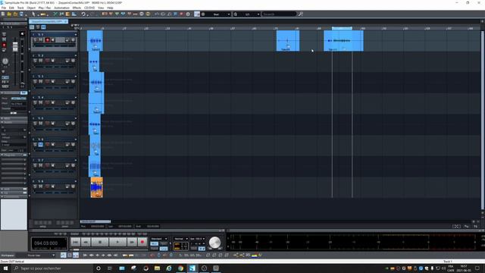Click the scrub jog wheel
Viewport: 485px width, 273px height.
coord(214,243)
